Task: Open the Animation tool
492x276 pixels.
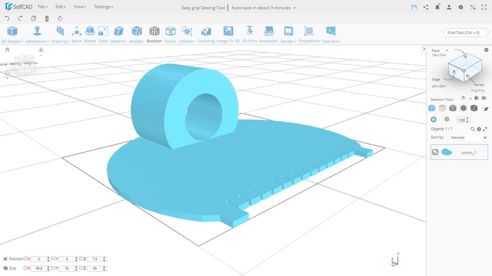Action: click(x=269, y=35)
